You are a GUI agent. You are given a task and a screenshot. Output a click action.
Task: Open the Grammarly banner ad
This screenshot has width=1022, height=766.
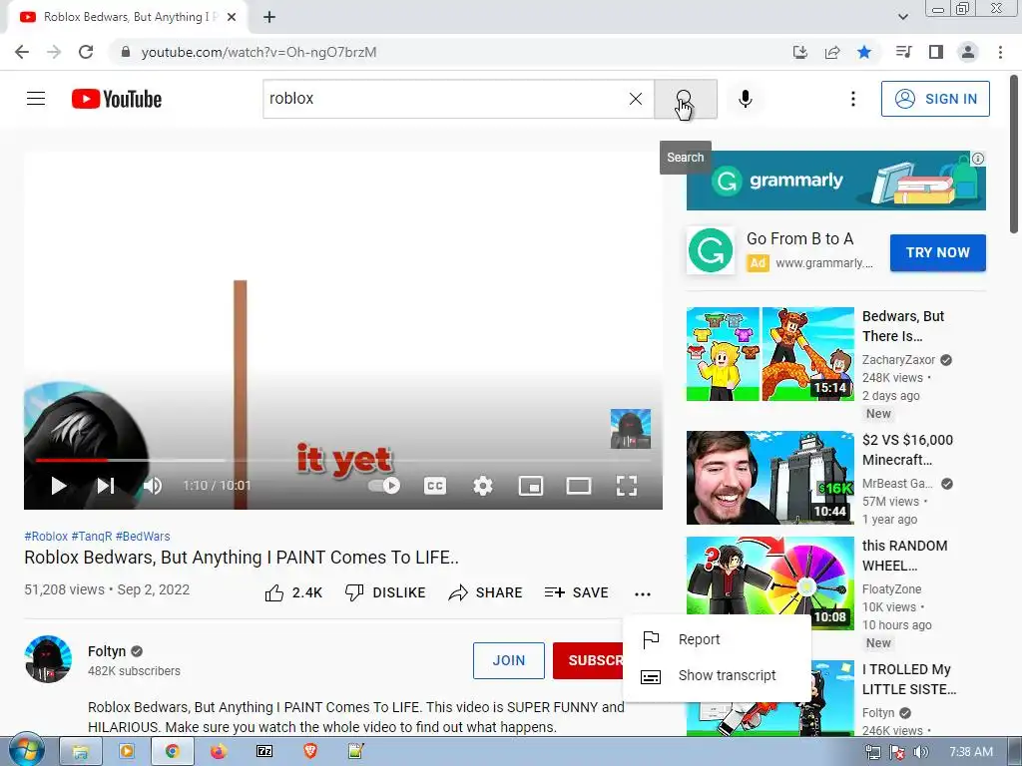(x=835, y=181)
